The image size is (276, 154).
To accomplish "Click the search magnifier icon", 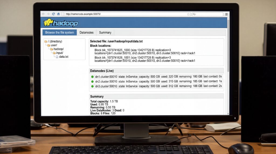I will [x=194, y=14].
